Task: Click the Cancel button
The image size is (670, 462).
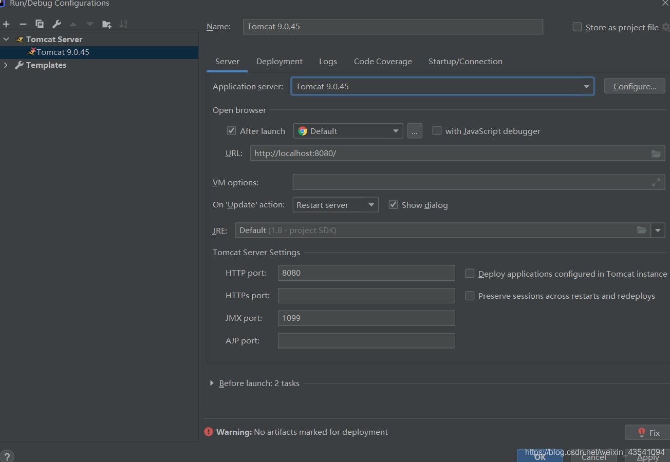Action: pos(594,456)
